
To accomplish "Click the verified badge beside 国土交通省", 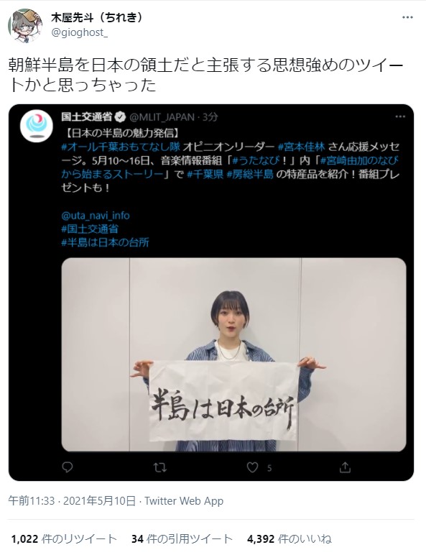I will click(121, 117).
